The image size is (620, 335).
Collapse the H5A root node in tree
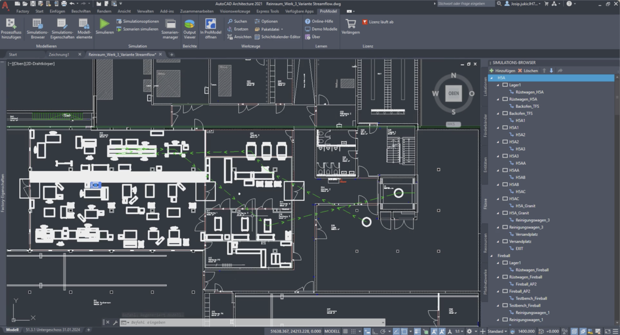pyautogui.click(x=491, y=78)
